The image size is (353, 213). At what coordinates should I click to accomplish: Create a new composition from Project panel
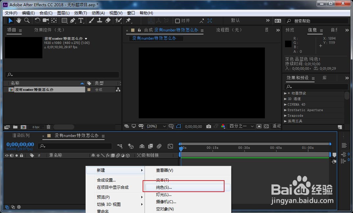coord(23,127)
